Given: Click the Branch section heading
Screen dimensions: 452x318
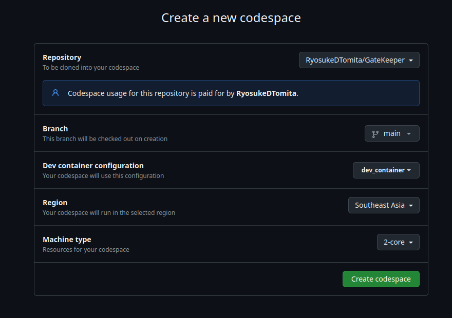Looking at the screenshot, I should 55,128.
